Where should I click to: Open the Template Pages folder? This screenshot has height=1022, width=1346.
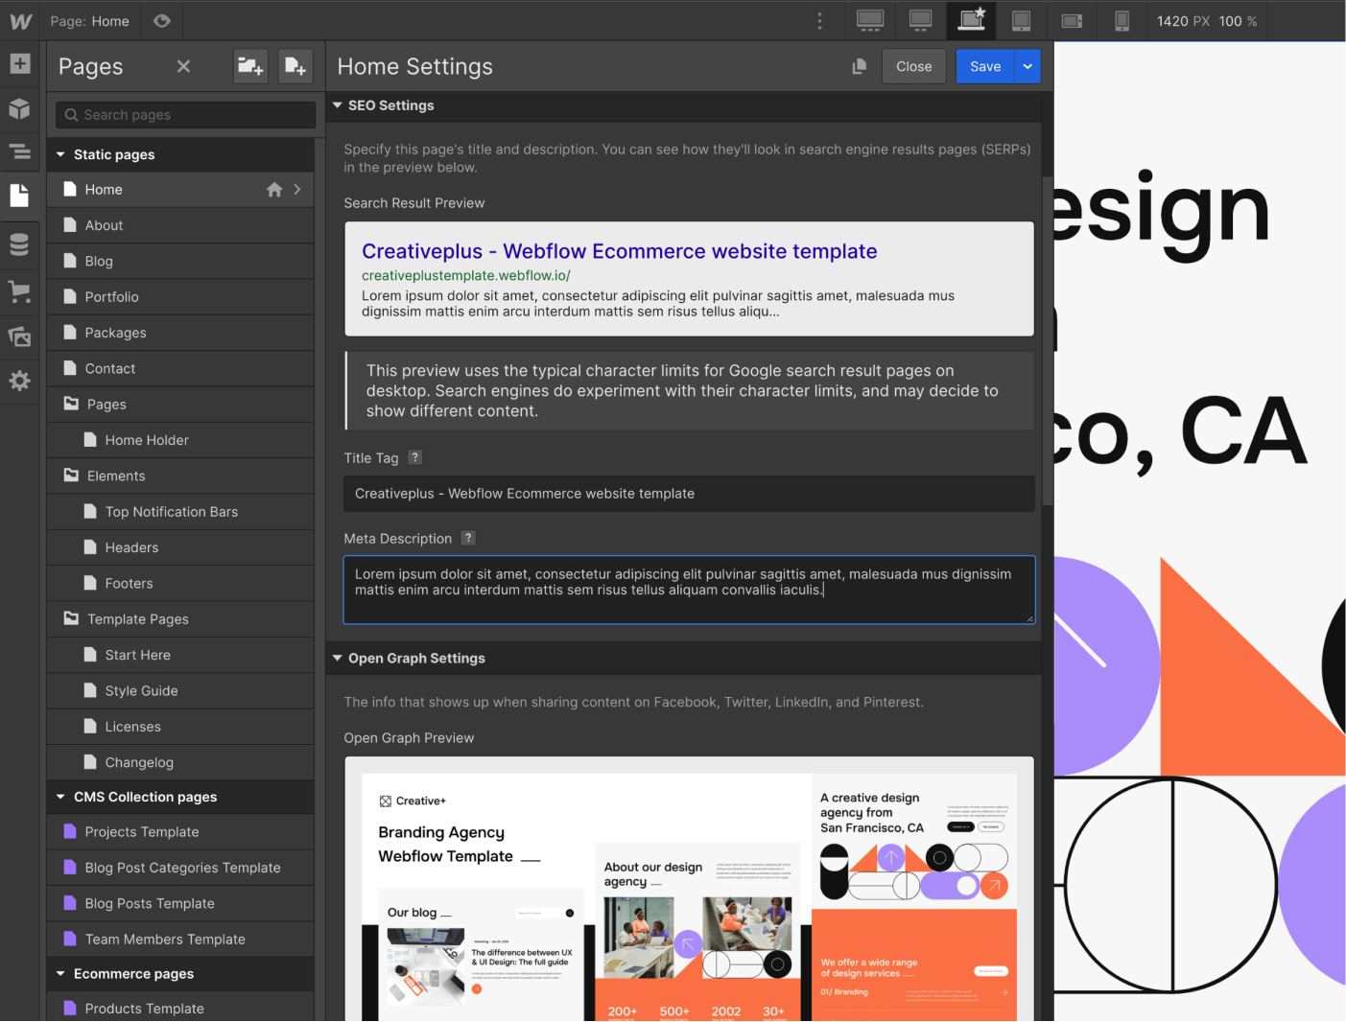coord(180,619)
